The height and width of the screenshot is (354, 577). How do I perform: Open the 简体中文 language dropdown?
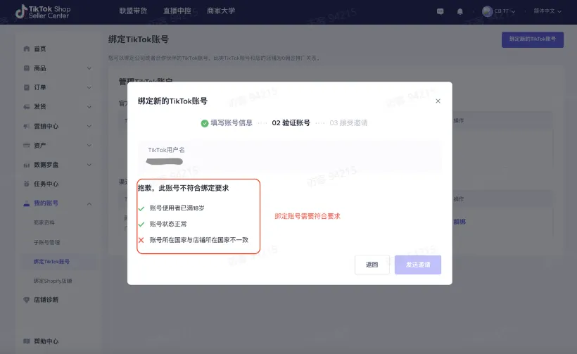pyautogui.click(x=547, y=11)
